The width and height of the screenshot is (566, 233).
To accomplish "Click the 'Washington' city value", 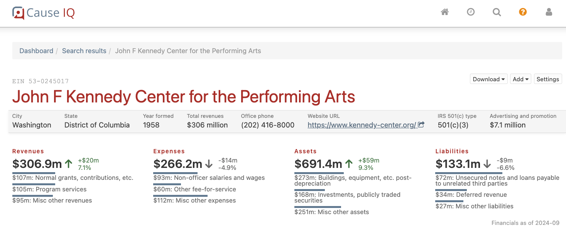I will point(32,125).
